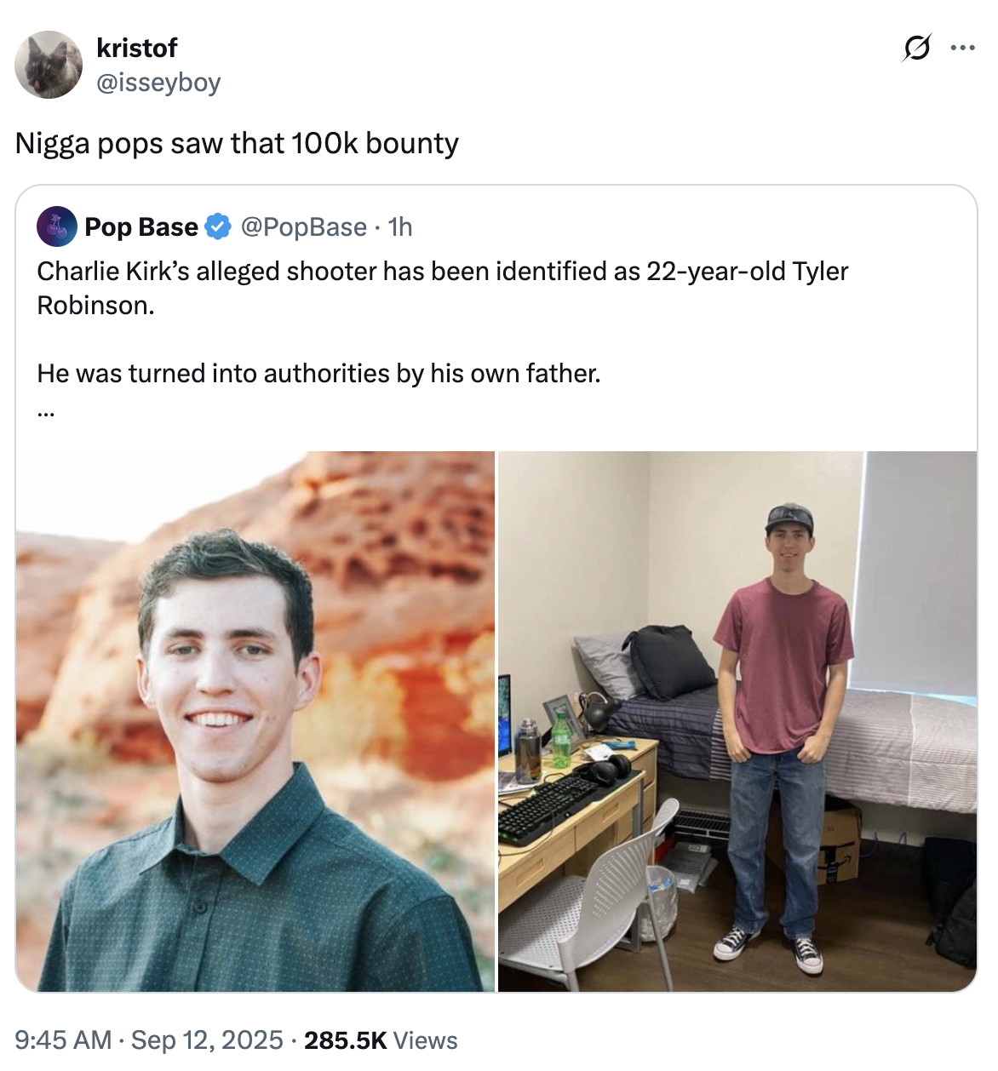This screenshot has height=1071, width=998.
Task: Open the quoted tweet's 1h timestamp
Action: pyautogui.click(x=400, y=227)
